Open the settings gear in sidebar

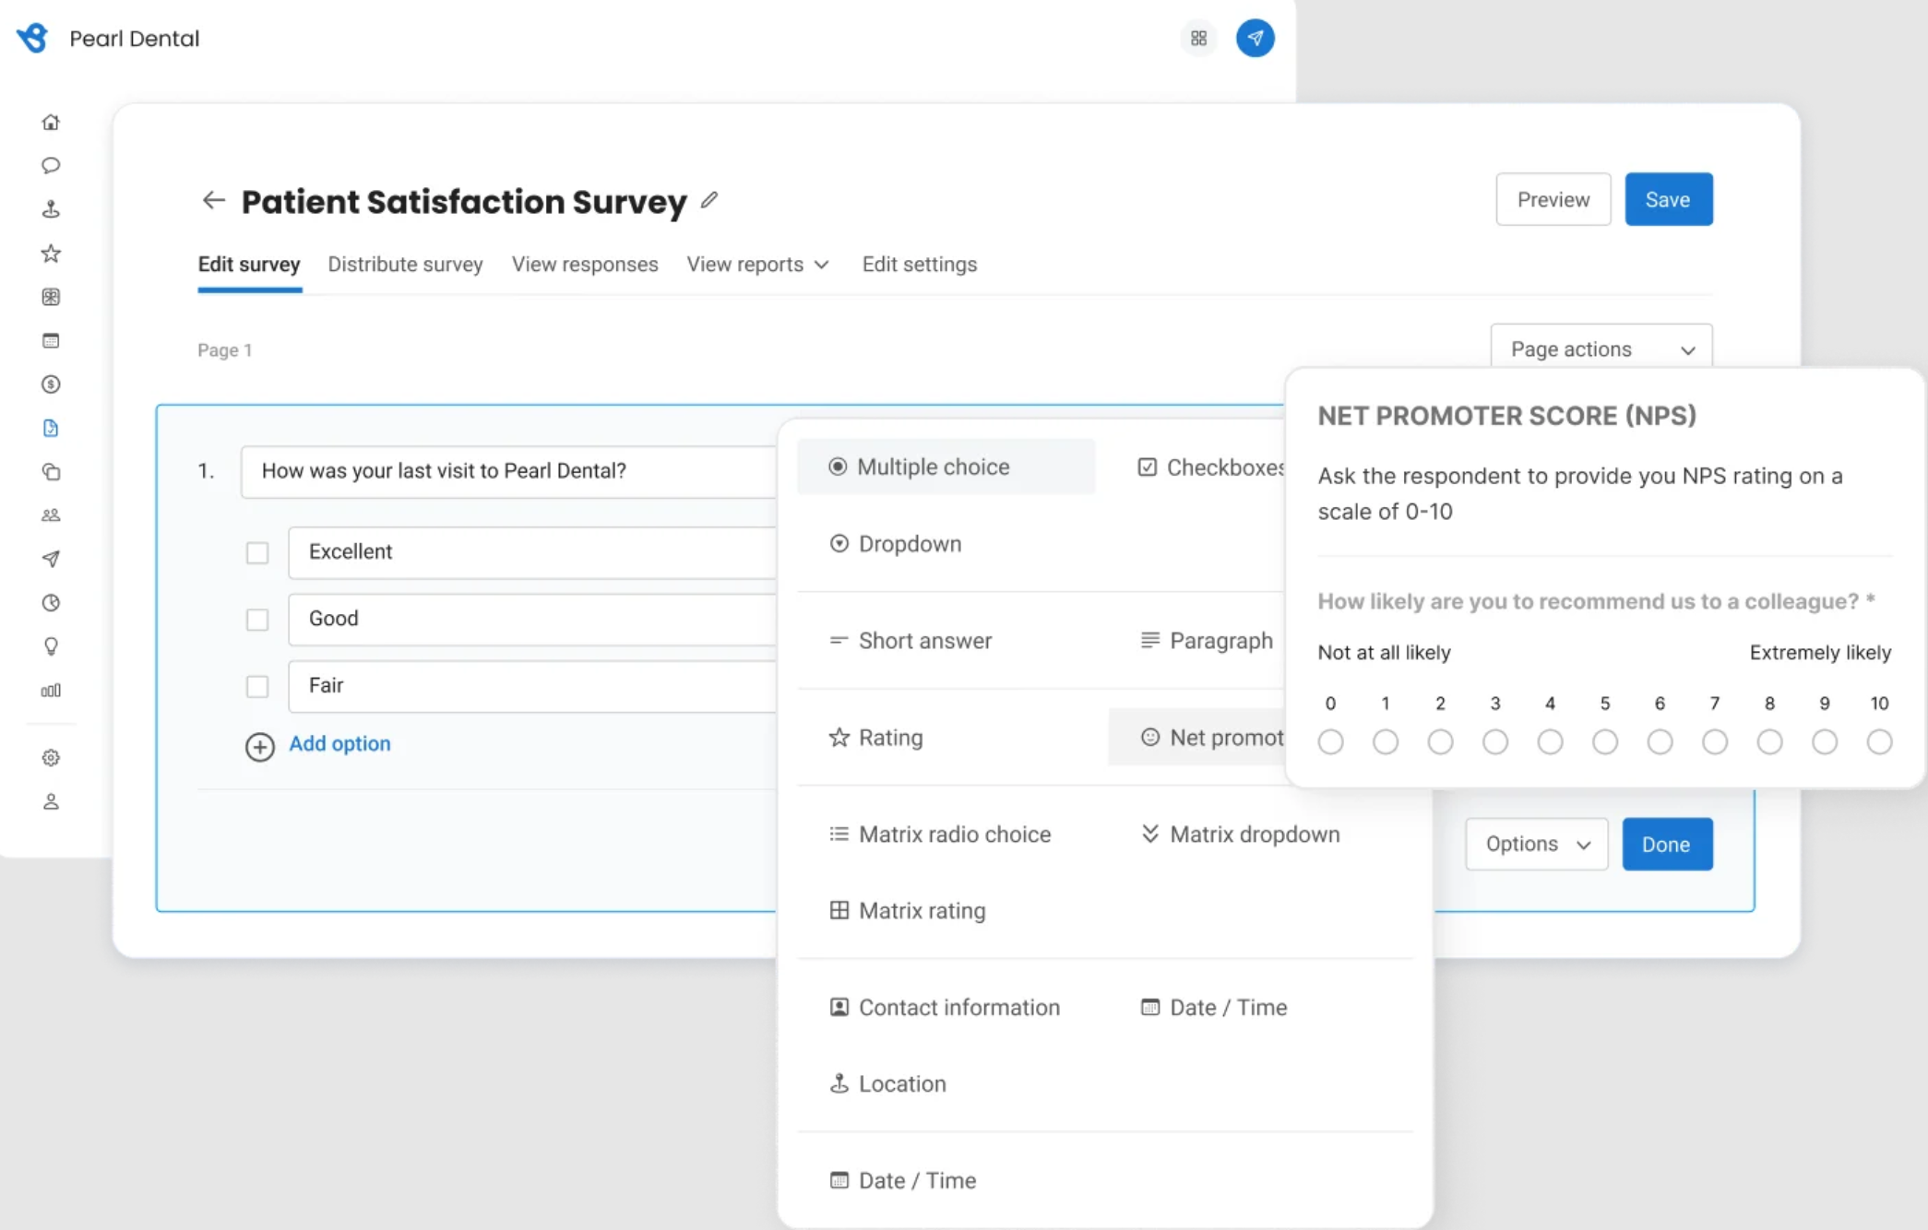tap(51, 758)
